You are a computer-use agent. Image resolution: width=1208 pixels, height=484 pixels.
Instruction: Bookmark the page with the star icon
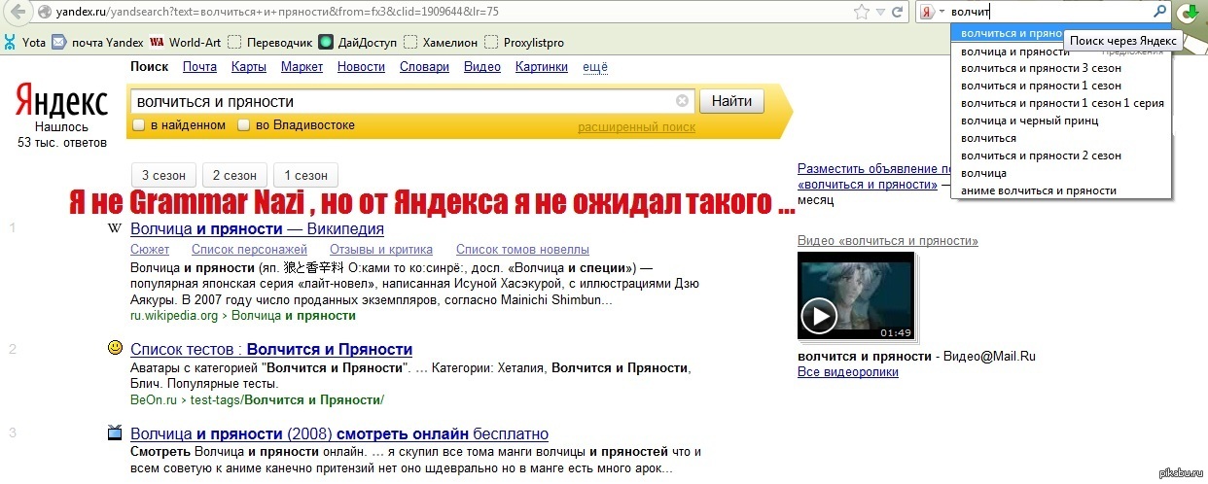pyautogui.click(x=861, y=13)
